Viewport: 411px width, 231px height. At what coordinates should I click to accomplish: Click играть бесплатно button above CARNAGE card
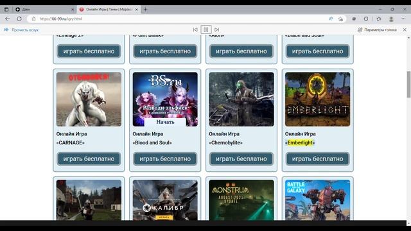click(89, 51)
